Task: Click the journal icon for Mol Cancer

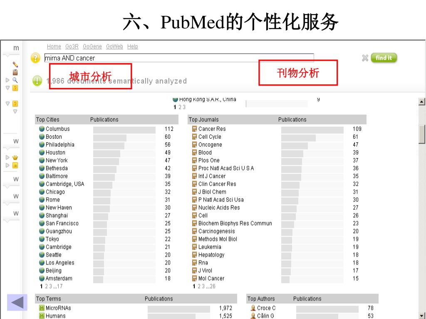Action: (x=194, y=278)
